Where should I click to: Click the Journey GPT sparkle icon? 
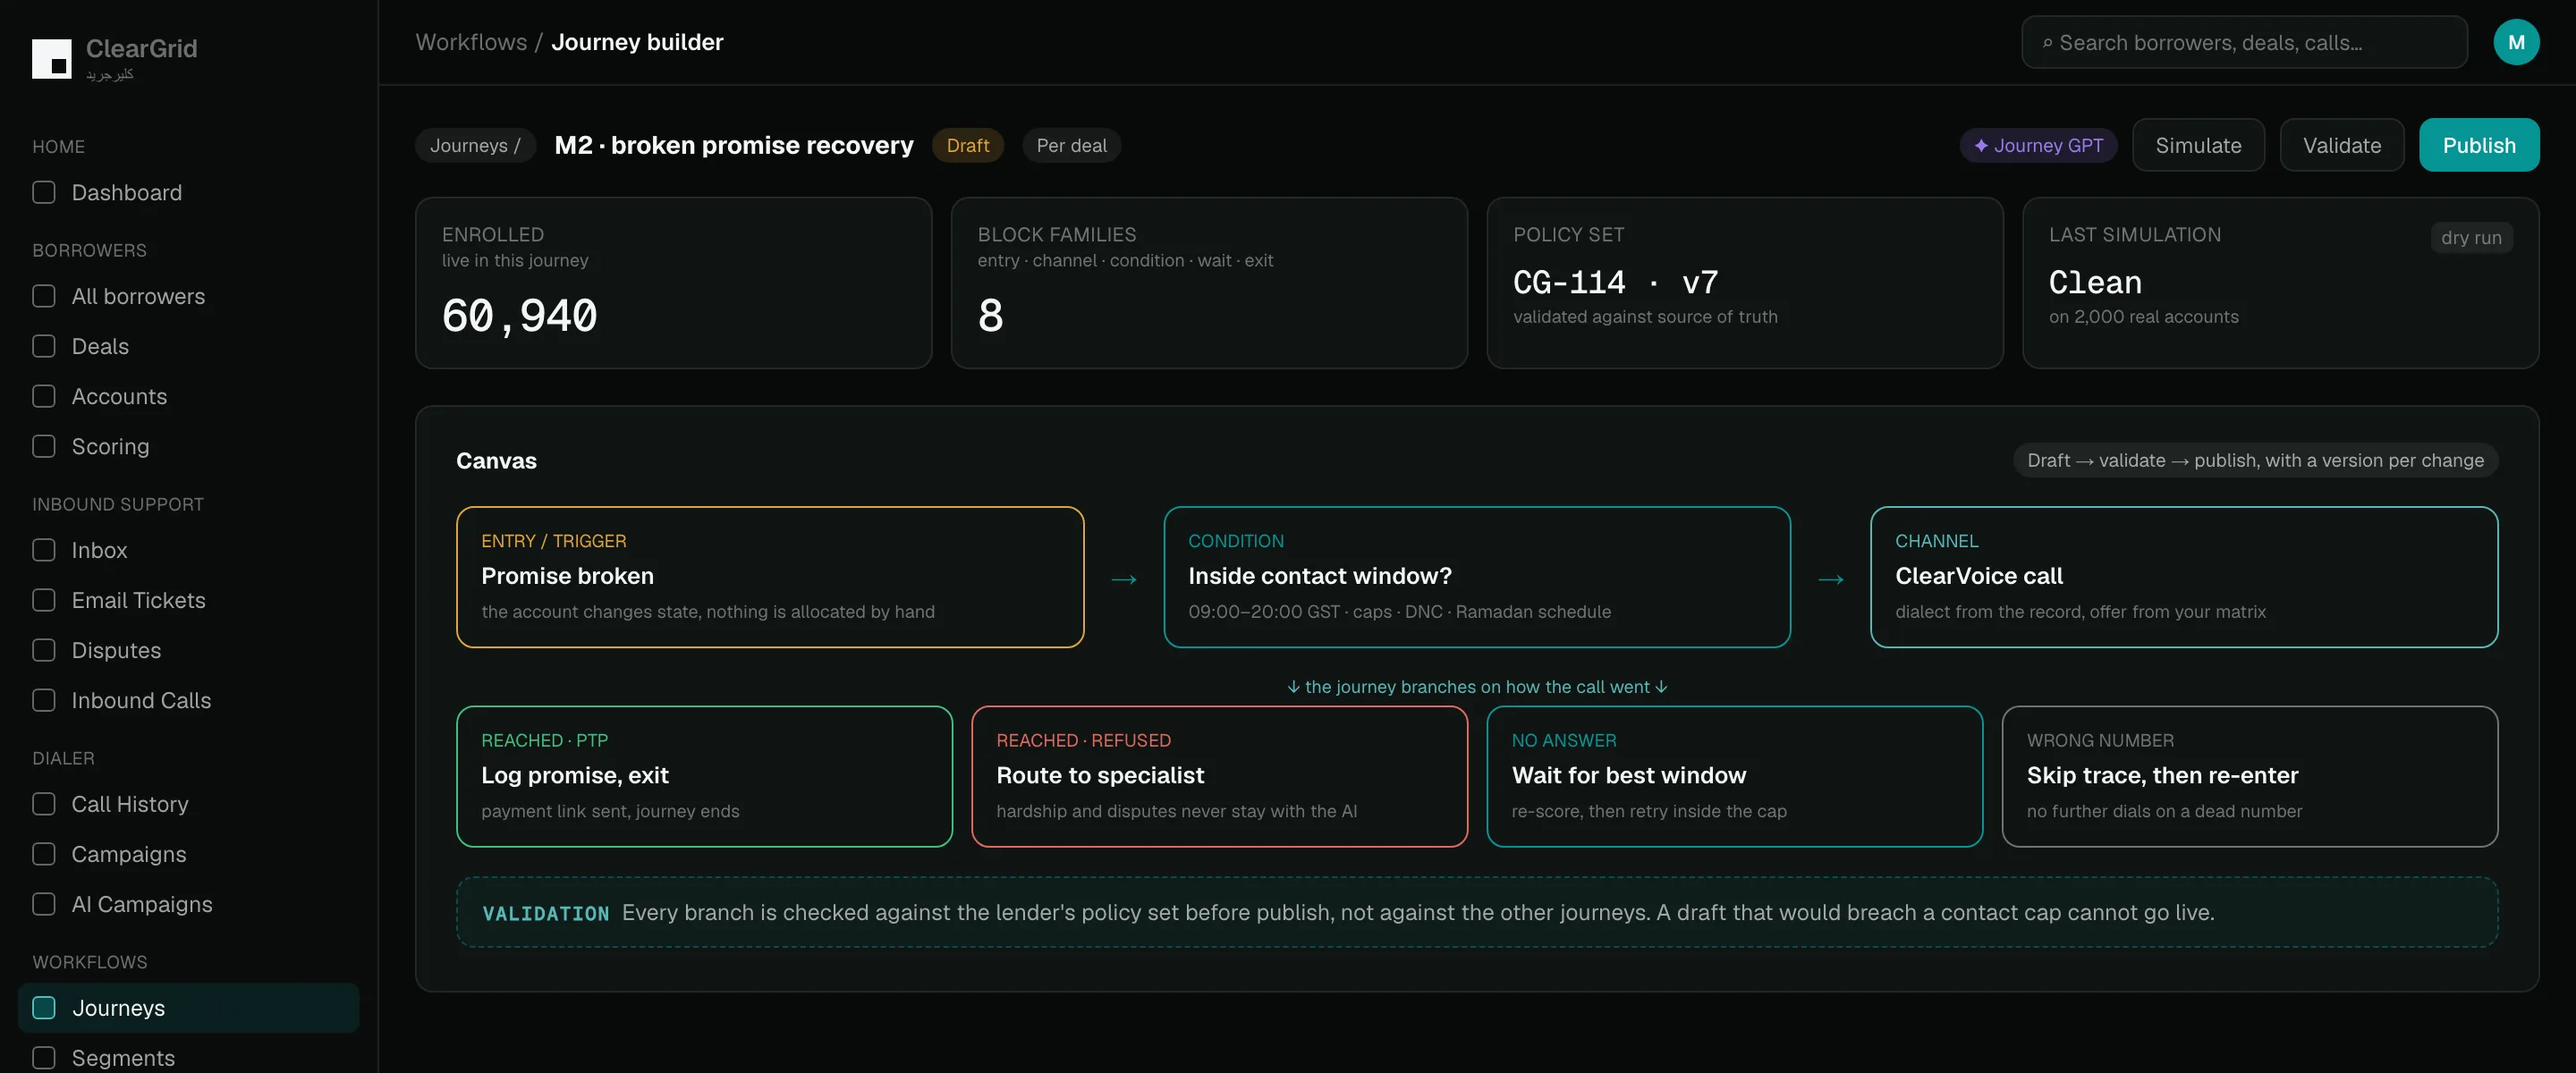[1981, 145]
